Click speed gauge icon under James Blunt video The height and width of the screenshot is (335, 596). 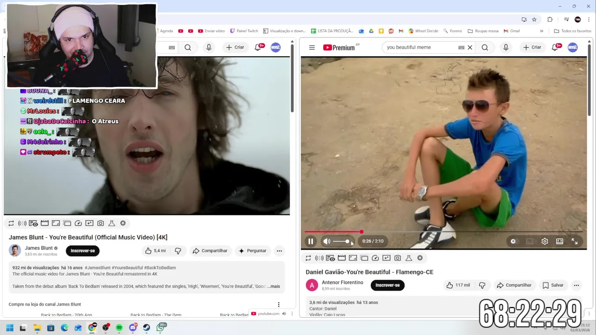(x=78, y=223)
